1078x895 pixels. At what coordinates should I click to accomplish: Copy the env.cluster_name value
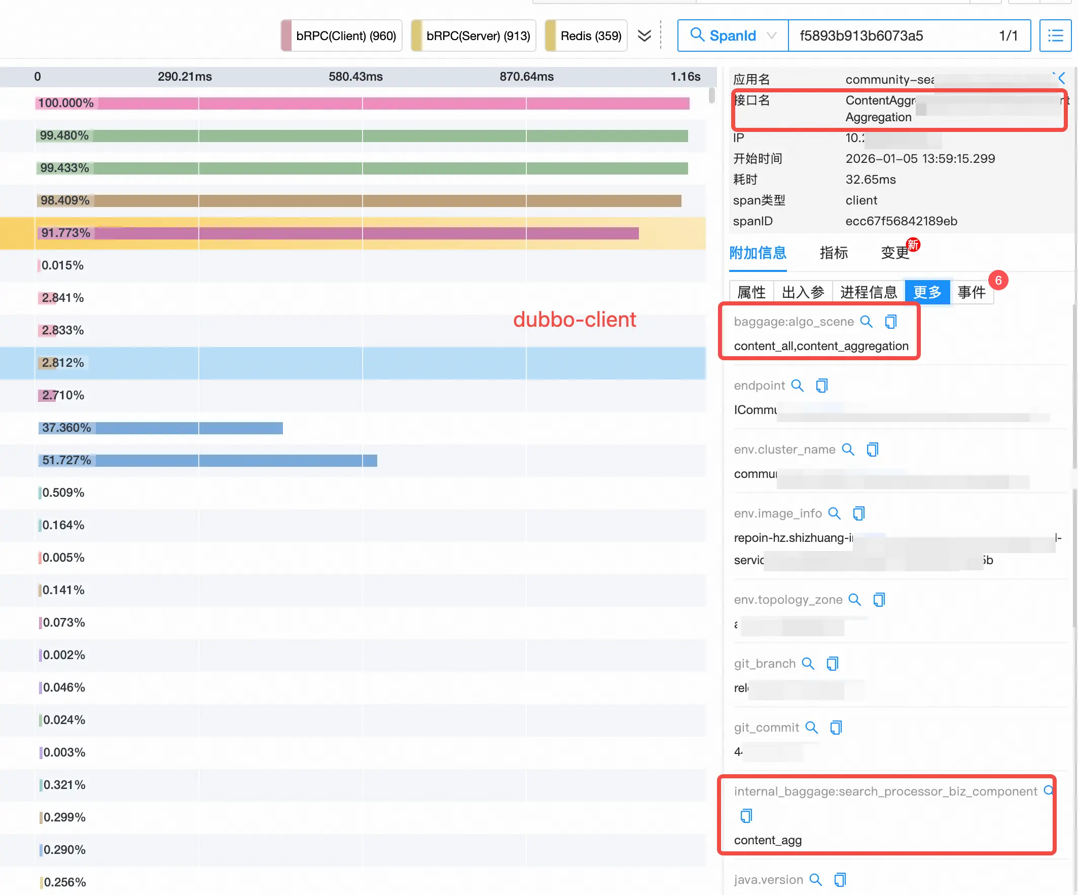tap(872, 450)
